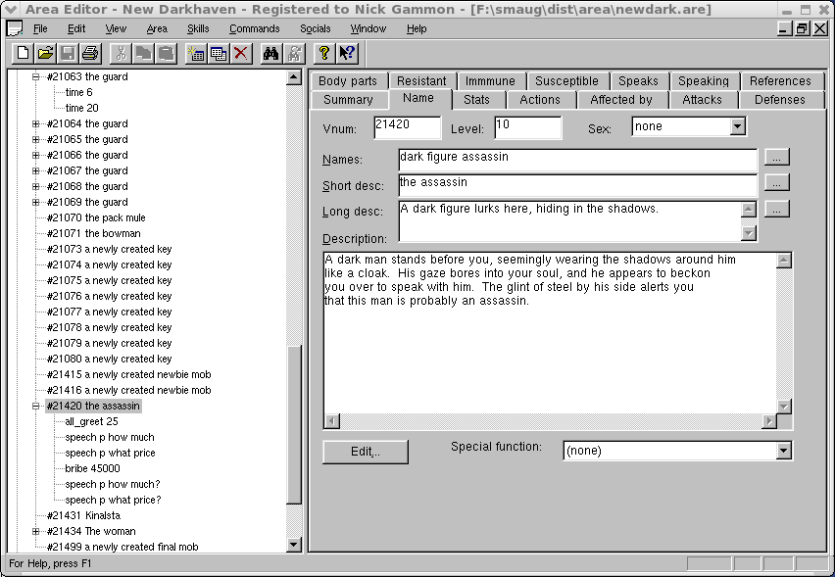Switch to the Summary tab

[348, 100]
